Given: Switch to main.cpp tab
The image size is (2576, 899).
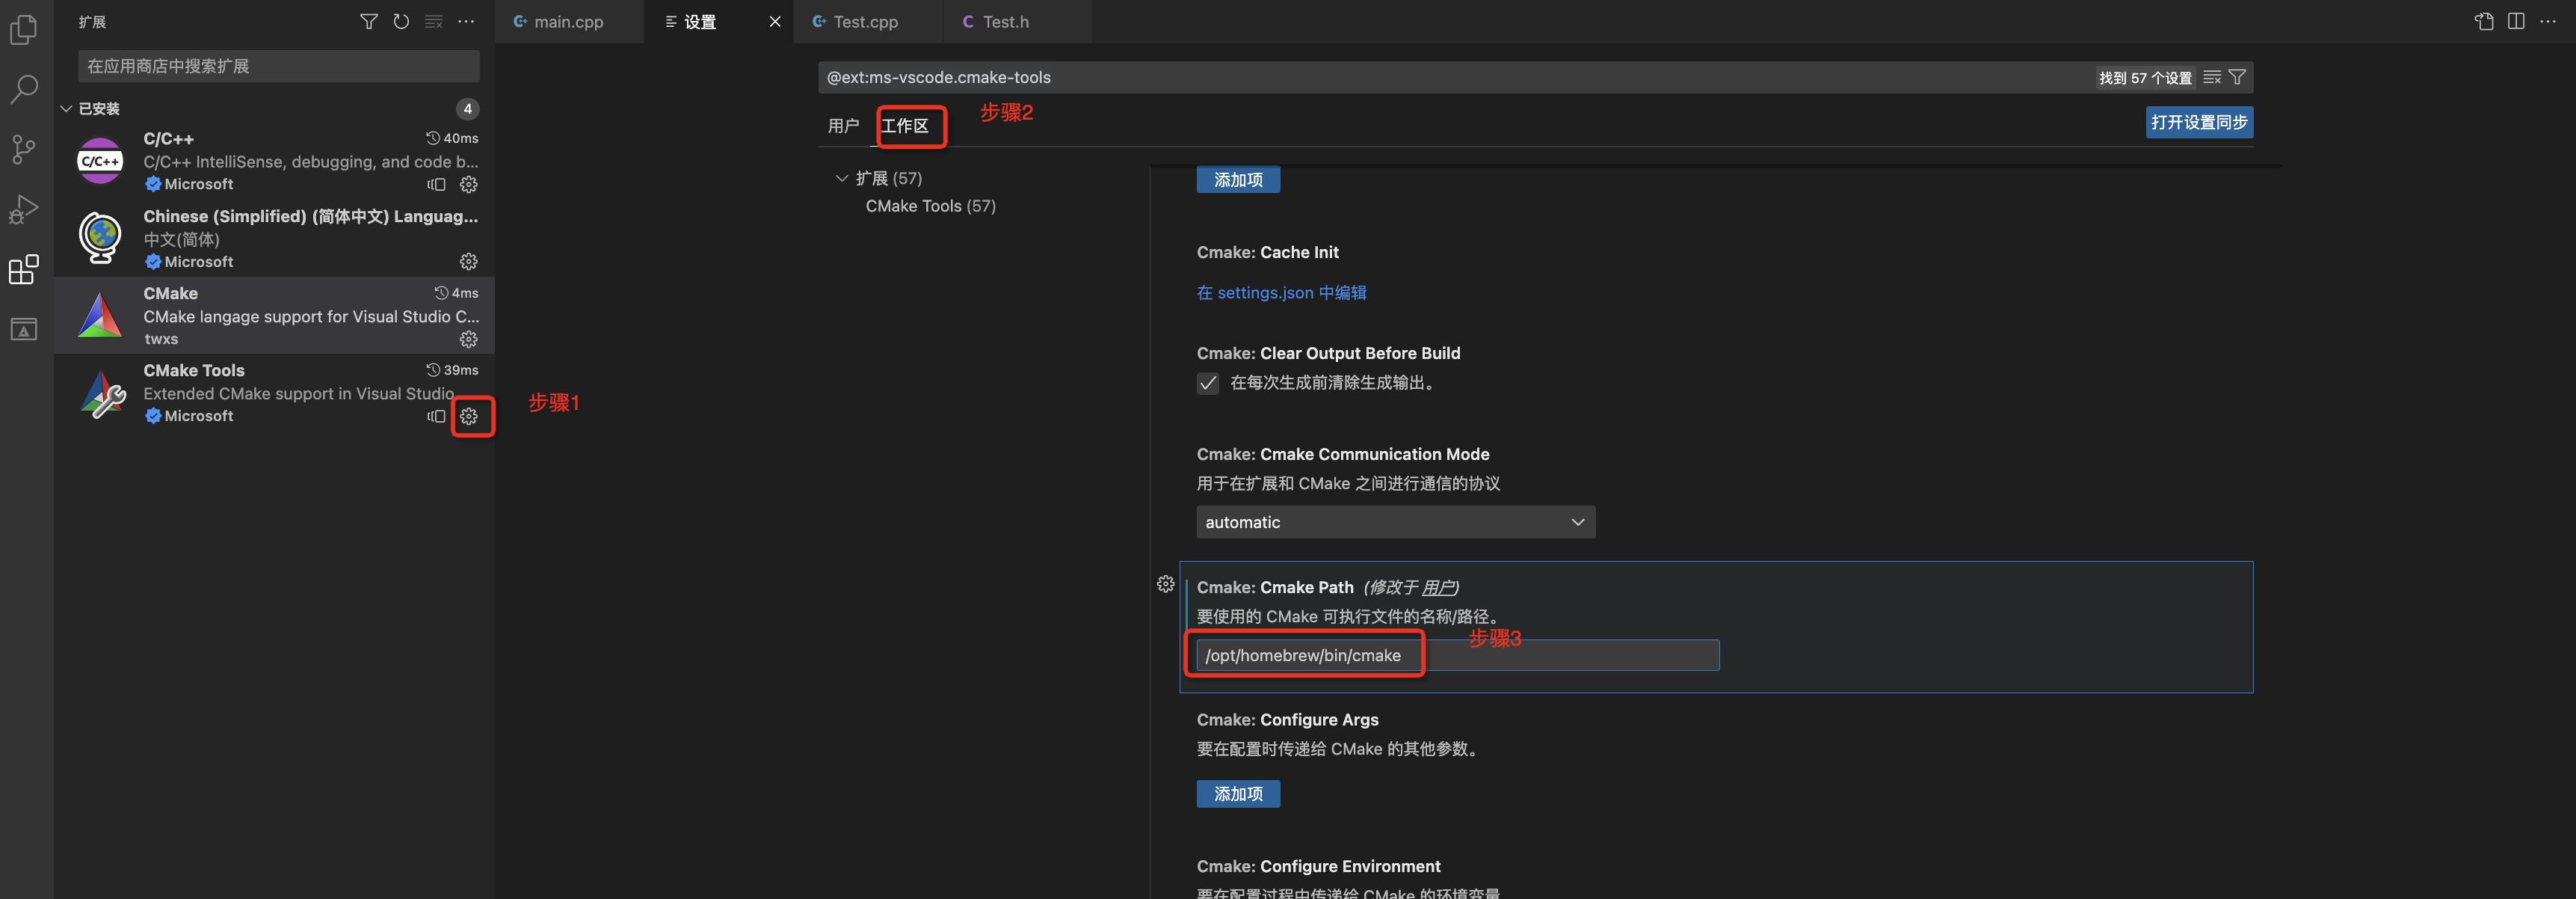Looking at the screenshot, I should click(568, 22).
